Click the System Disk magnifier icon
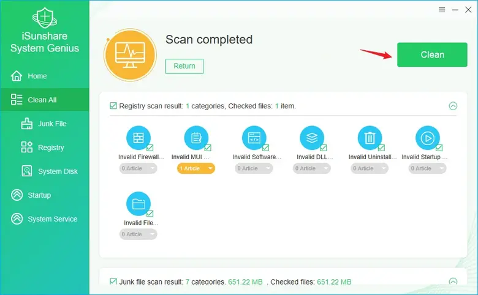 (x=27, y=171)
